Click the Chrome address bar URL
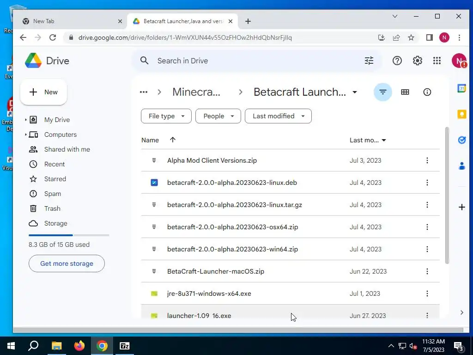Screen dimensions: 473x355 [185, 38]
